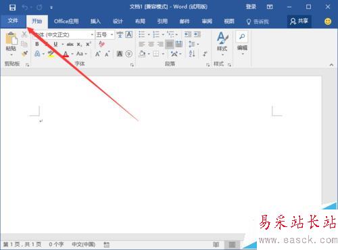Toggle Bold formatting
The image size is (338, 250).
coord(37,44)
